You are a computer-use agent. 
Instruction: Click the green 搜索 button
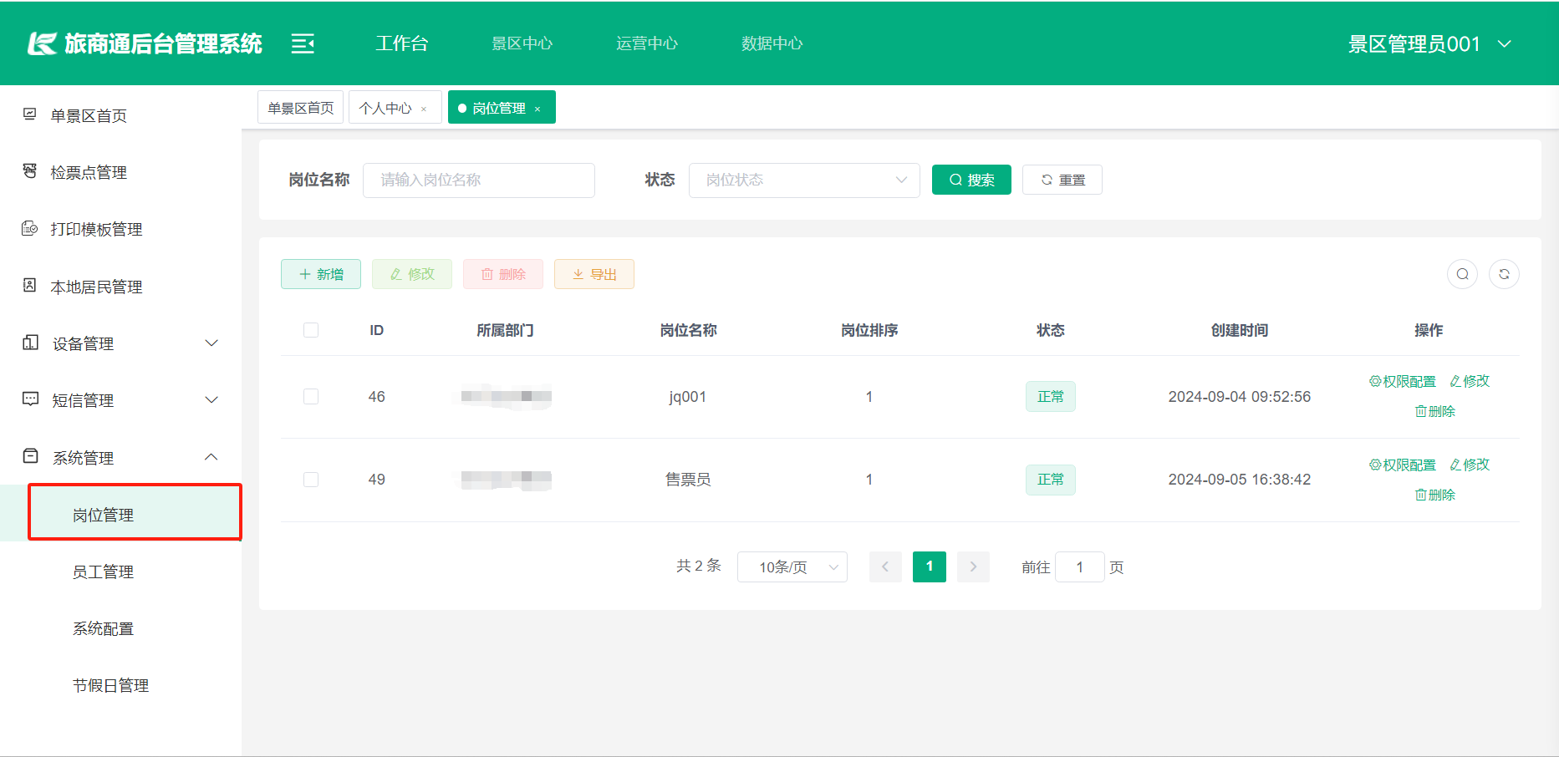pos(971,180)
